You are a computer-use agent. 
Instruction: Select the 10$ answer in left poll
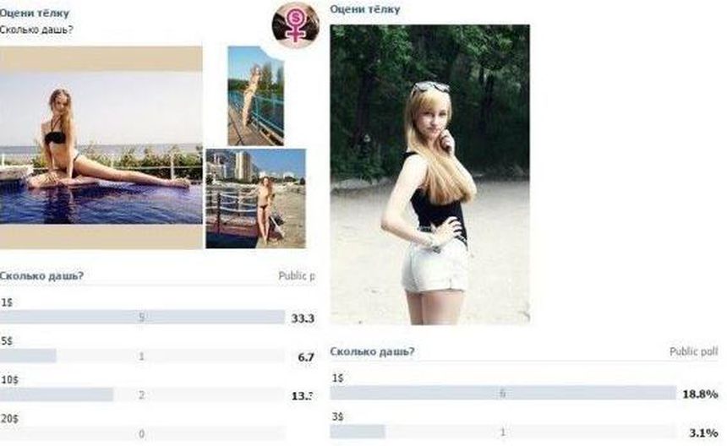[x=9, y=380]
